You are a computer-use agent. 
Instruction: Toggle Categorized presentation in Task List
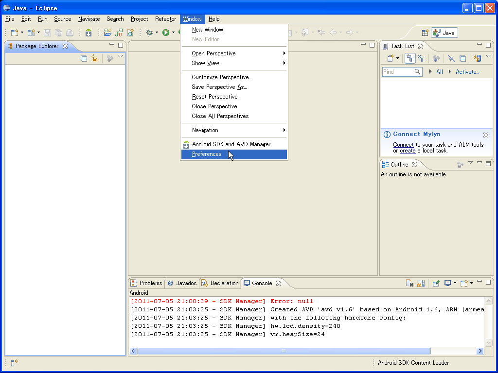(x=410, y=58)
